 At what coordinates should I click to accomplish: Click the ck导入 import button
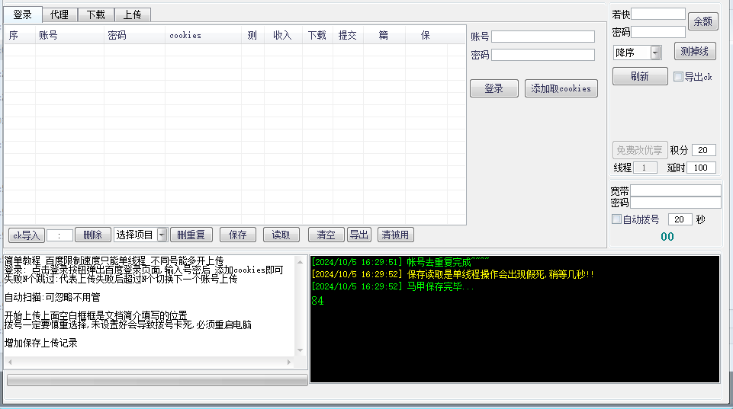(x=26, y=235)
